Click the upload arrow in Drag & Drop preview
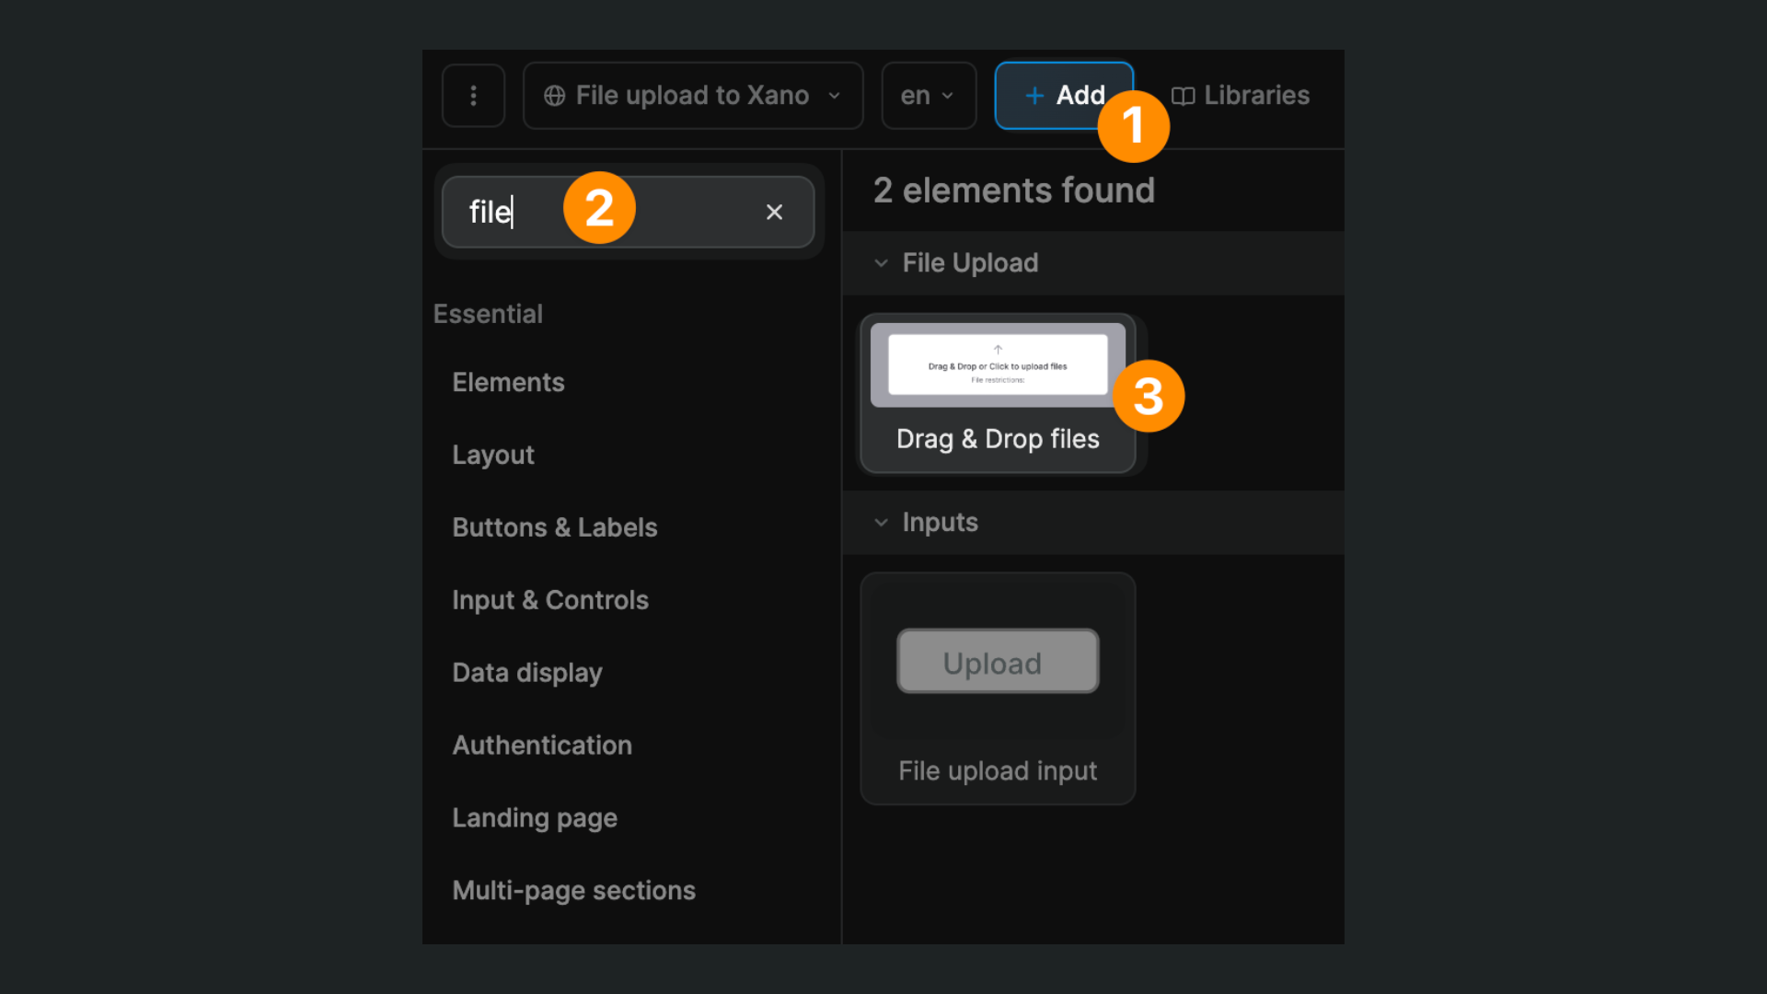 click(x=997, y=347)
